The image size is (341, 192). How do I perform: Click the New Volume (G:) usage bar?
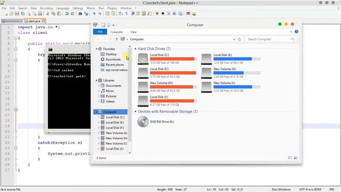coord(237,73)
